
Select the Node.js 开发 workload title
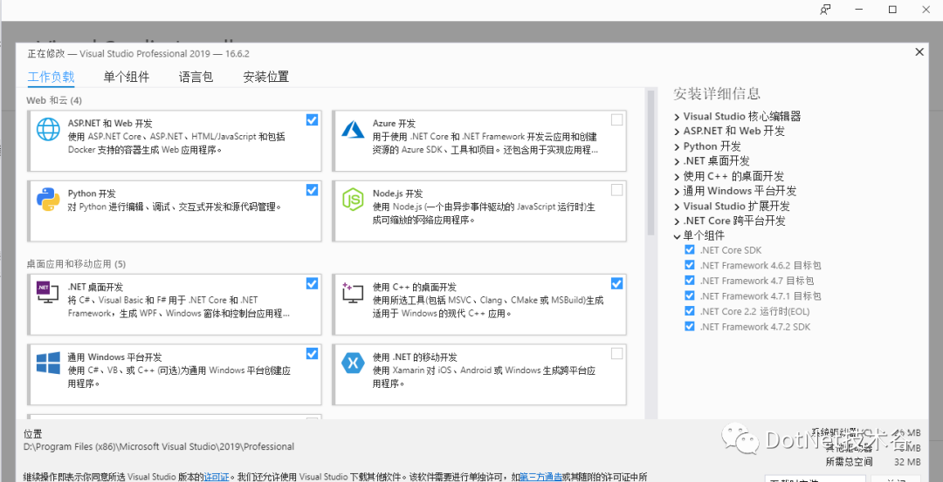click(x=397, y=193)
